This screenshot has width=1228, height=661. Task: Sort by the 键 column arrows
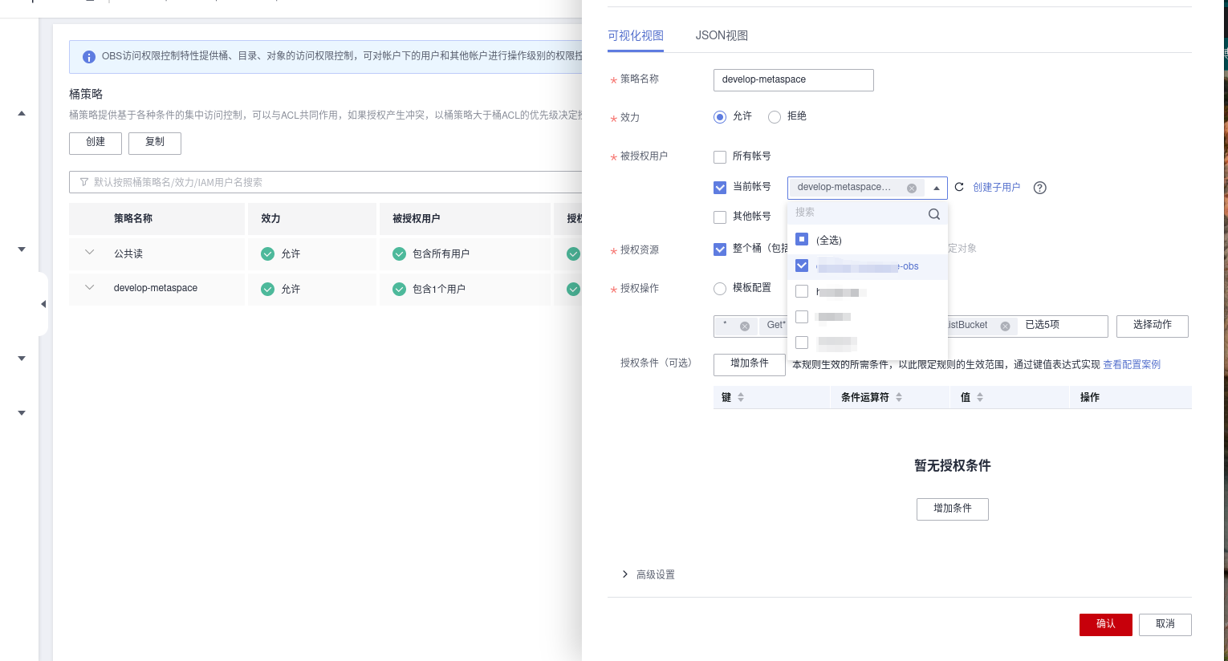click(x=741, y=397)
